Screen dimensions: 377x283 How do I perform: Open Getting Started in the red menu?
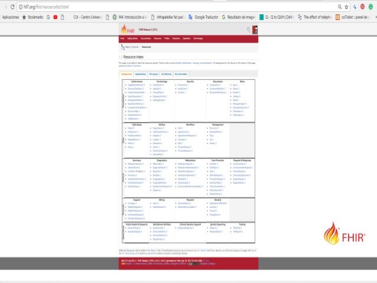click(132, 38)
